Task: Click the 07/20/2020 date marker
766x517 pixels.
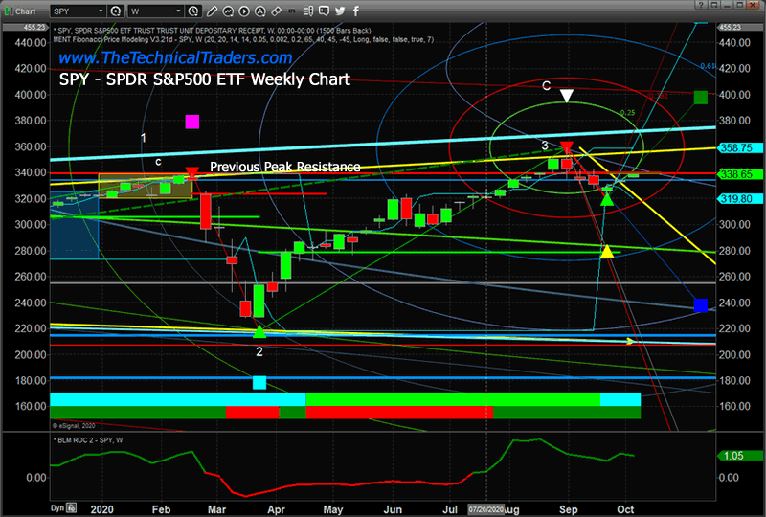Action: (x=485, y=509)
